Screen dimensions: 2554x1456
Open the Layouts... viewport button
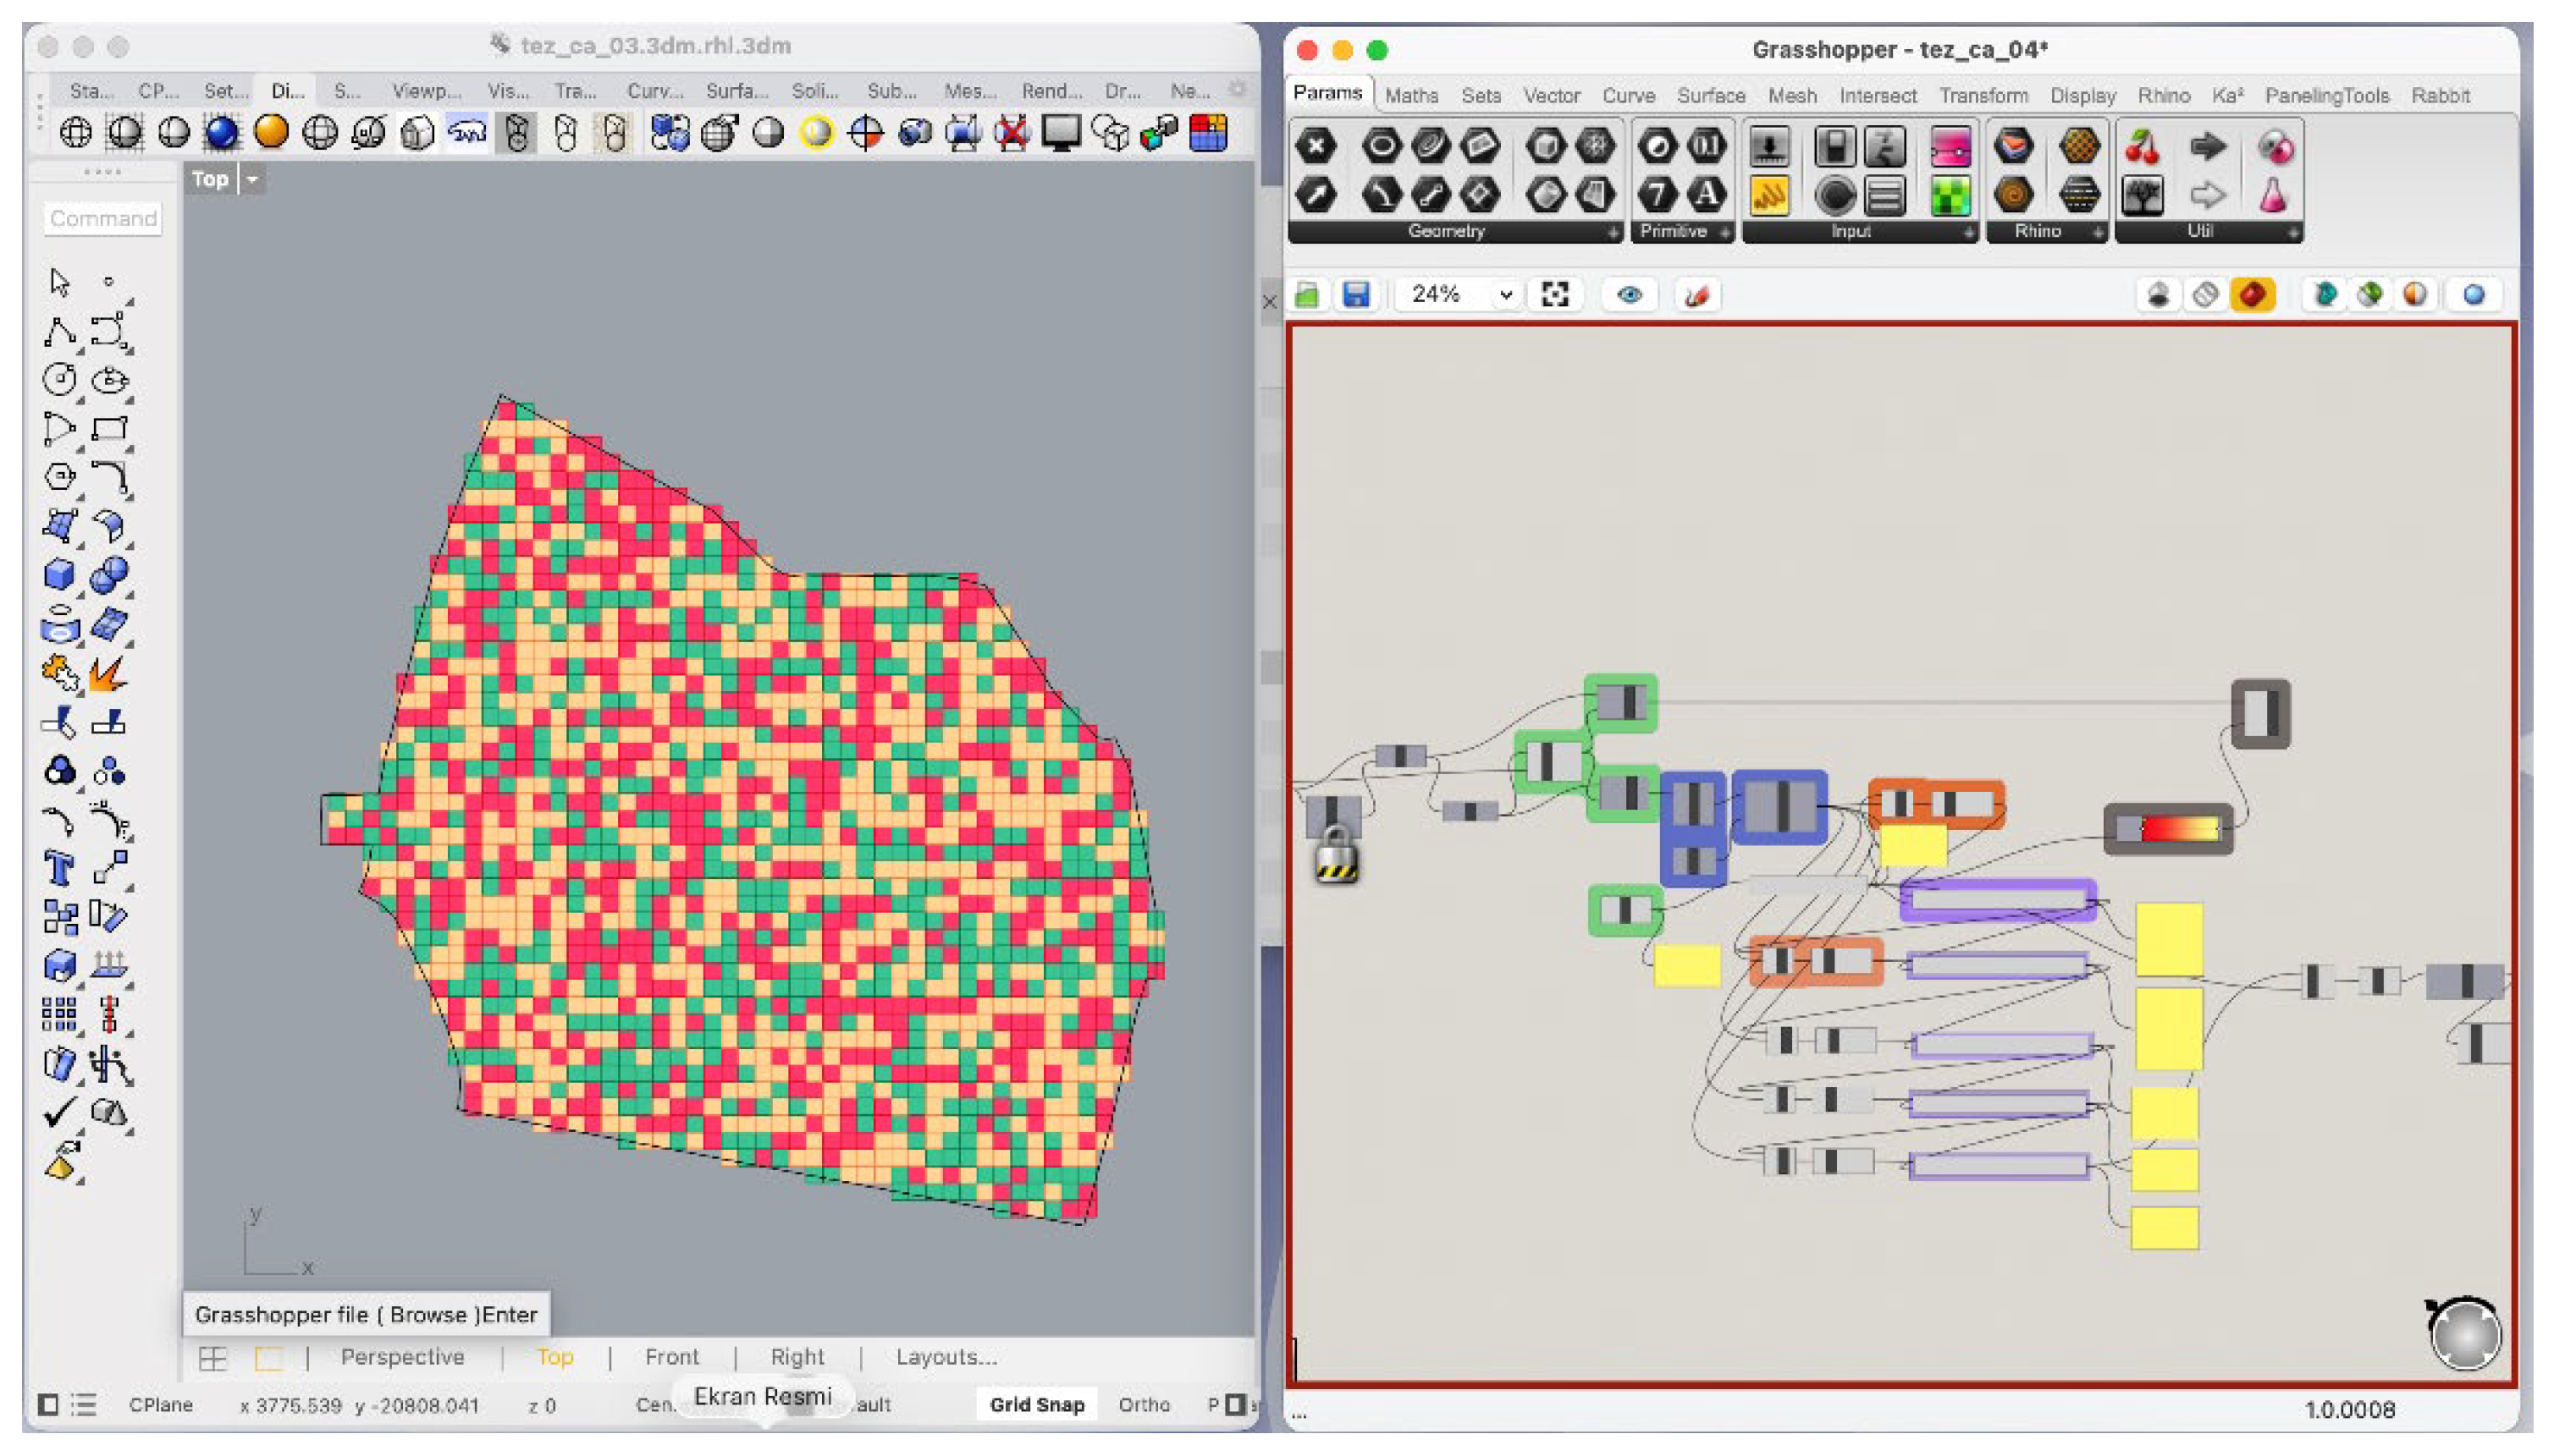coord(946,1357)
